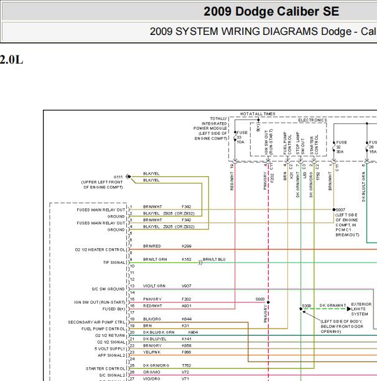The image size is (377, 381).
Task: Click the vertical 'STOP LAMP SW OUT' label
Action: coord(300,143)
